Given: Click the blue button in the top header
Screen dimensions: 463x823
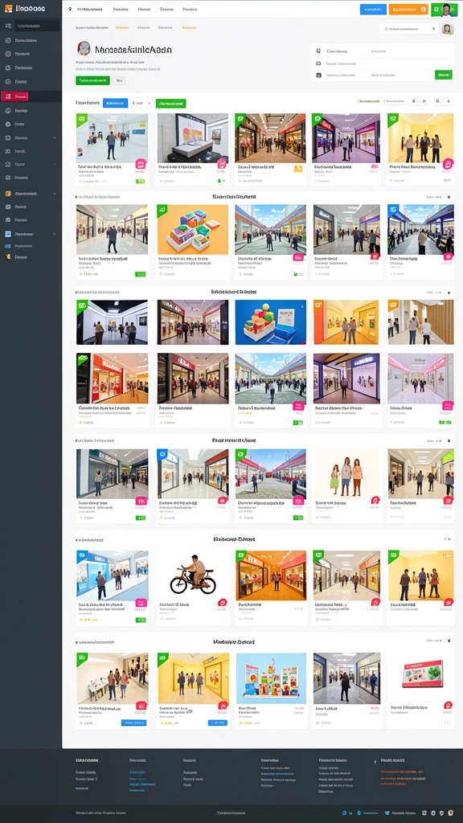Looking at the screenshot, I should [x=373, y=9].
